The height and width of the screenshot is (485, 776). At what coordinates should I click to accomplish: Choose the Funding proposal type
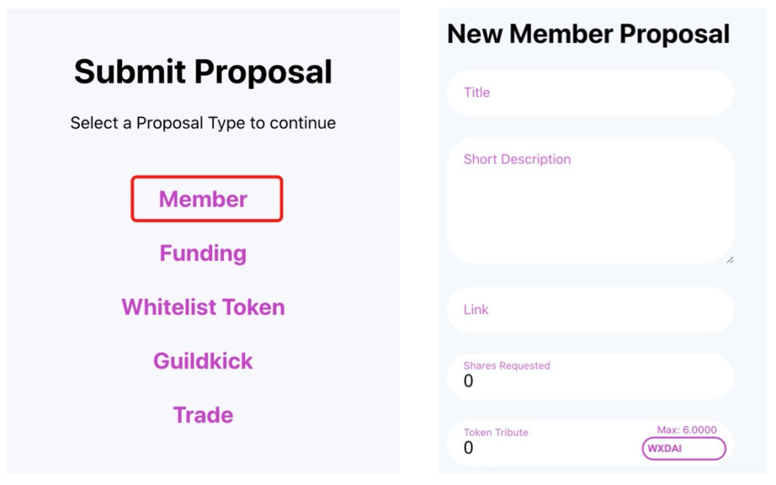(x=203, y=253)
